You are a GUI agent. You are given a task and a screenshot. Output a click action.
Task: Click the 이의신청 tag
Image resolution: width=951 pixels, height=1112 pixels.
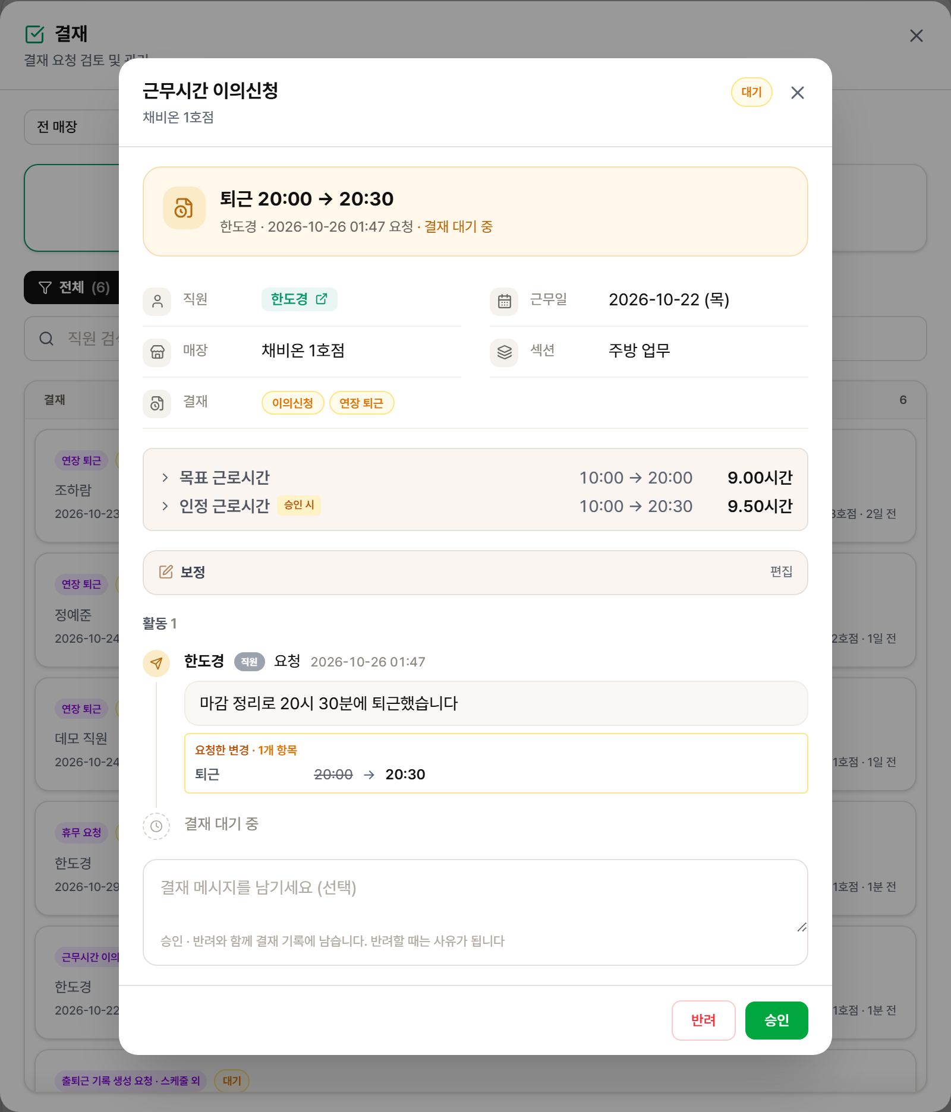[x=292, y=403]
